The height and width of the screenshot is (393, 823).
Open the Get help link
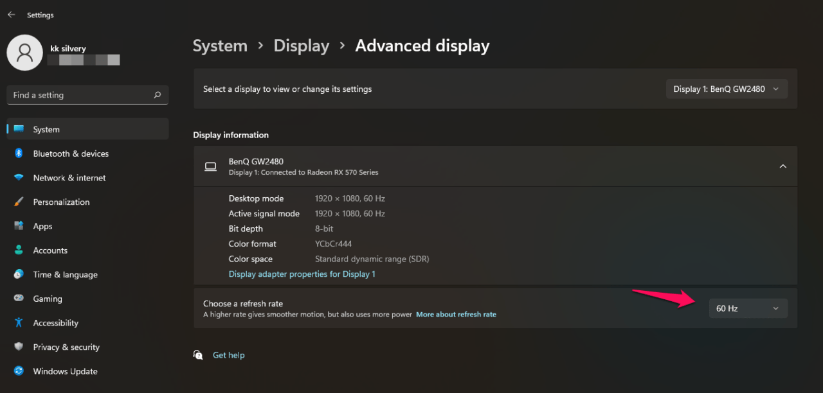tap(229, 355)
